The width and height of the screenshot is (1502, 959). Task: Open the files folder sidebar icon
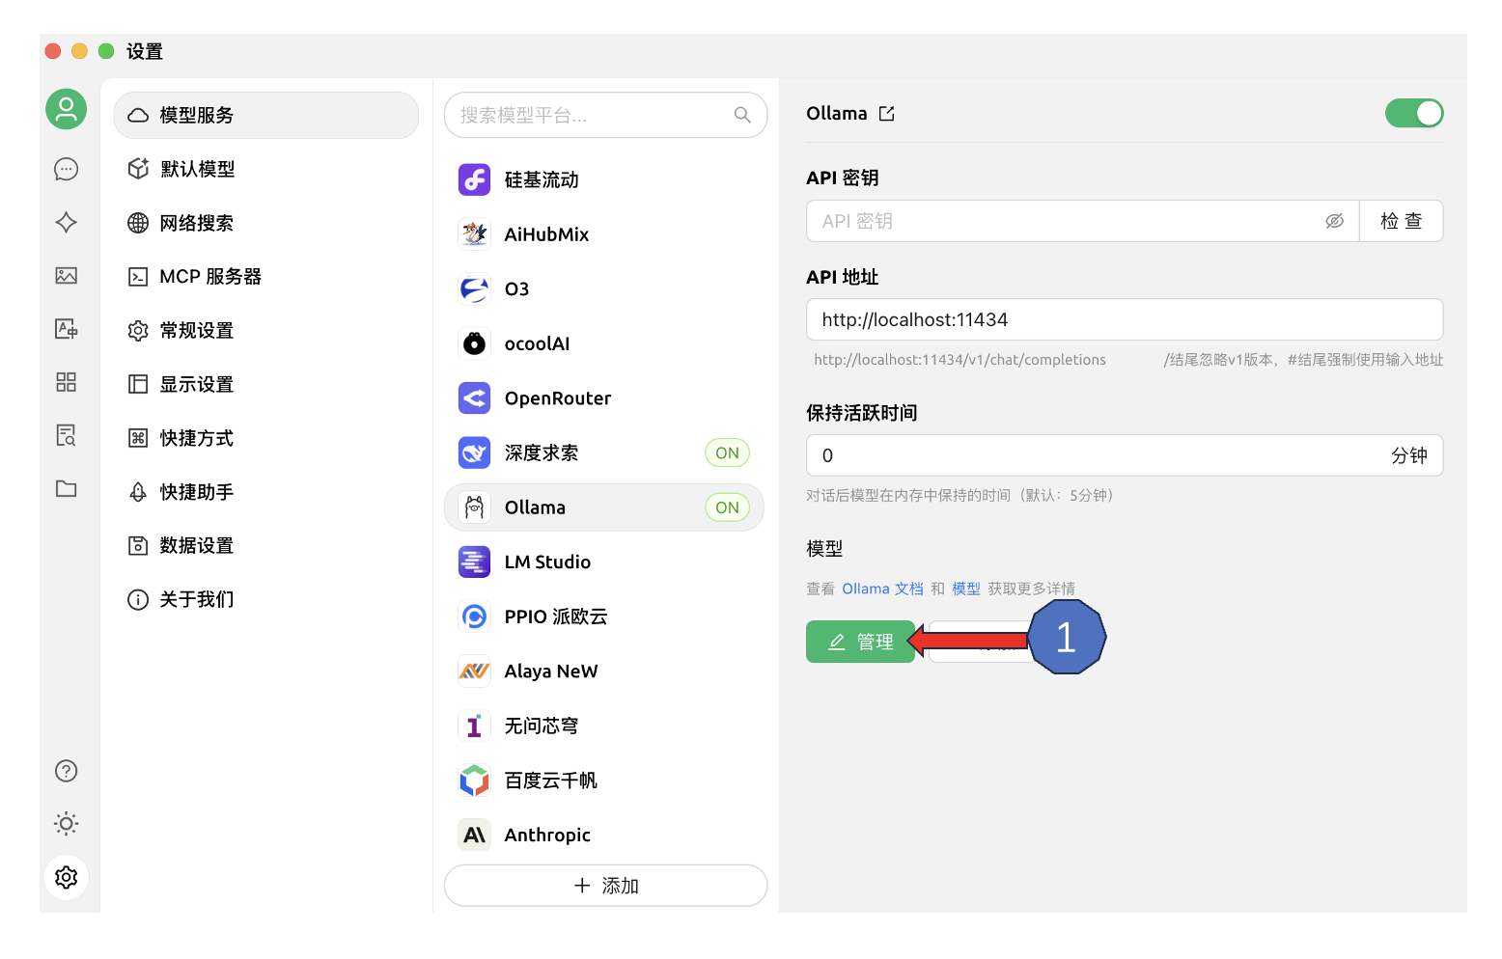(x=66, y=488)
